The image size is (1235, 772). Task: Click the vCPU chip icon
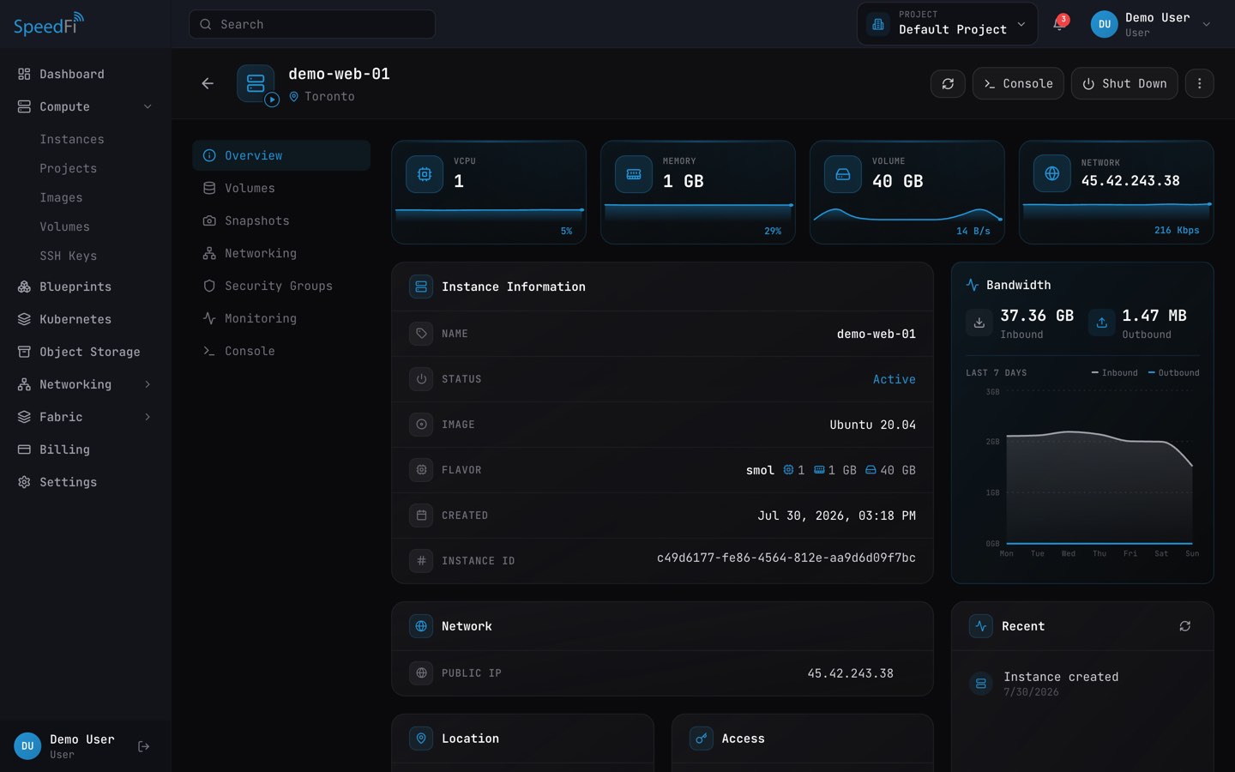coord(425,174)
